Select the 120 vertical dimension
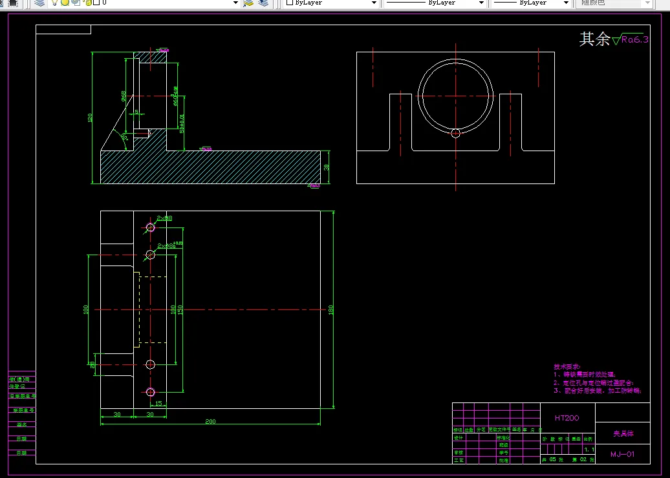The height and width of the screenshot is (478, 670). pos(90,118)
